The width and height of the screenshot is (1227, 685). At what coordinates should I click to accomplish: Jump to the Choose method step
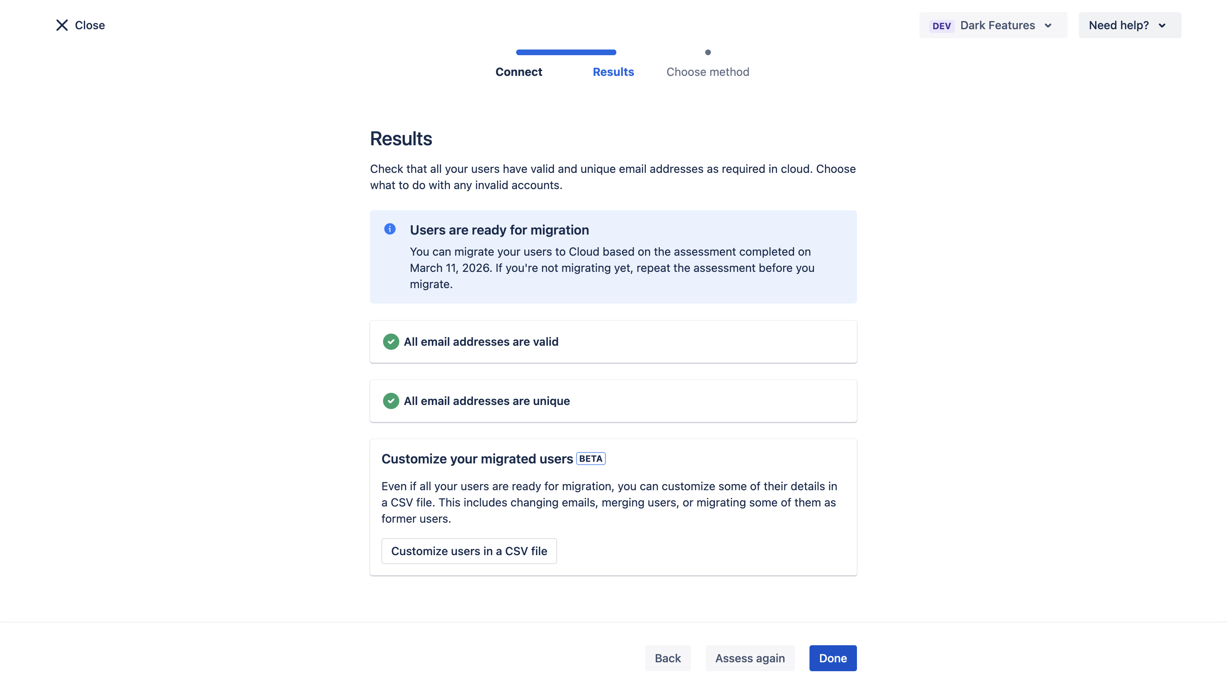707,72
